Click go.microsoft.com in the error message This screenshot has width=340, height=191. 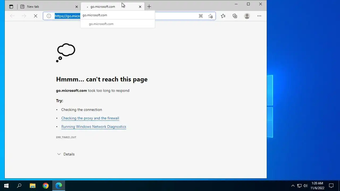71,90
